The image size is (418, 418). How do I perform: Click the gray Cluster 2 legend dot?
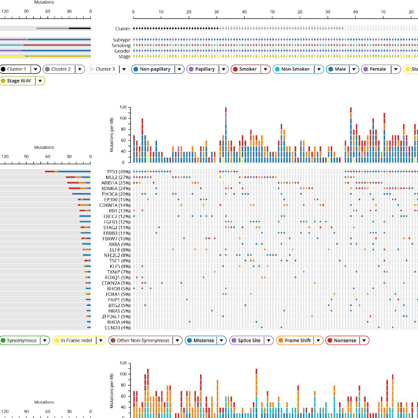47,69
